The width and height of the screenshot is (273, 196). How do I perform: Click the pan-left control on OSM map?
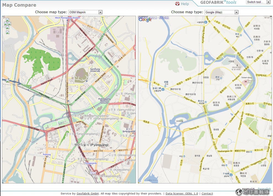click(x=6, y=23)
